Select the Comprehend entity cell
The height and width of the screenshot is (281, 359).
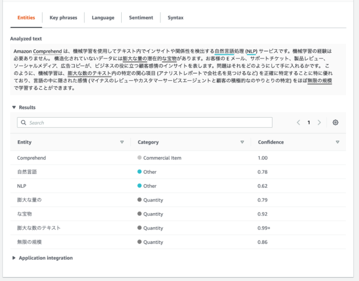click(x=31, y=158)
